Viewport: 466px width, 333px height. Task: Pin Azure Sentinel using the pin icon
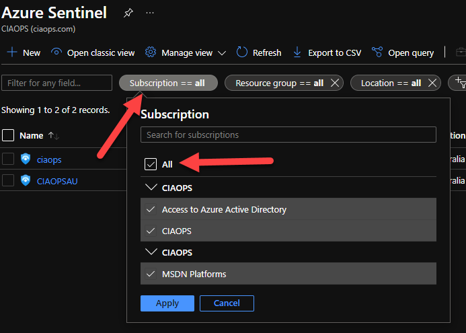tap(128, 13)
